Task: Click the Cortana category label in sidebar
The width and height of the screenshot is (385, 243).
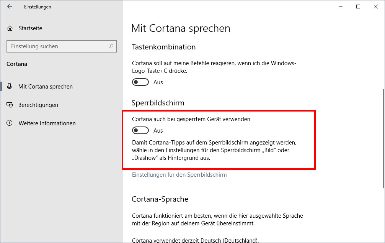Action: pos(17,64)
